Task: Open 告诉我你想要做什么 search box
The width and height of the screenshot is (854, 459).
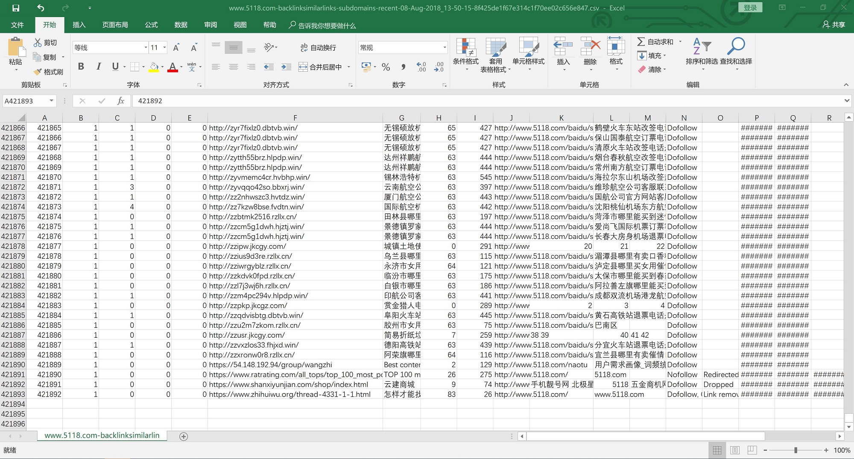Action: click(322, 25)
